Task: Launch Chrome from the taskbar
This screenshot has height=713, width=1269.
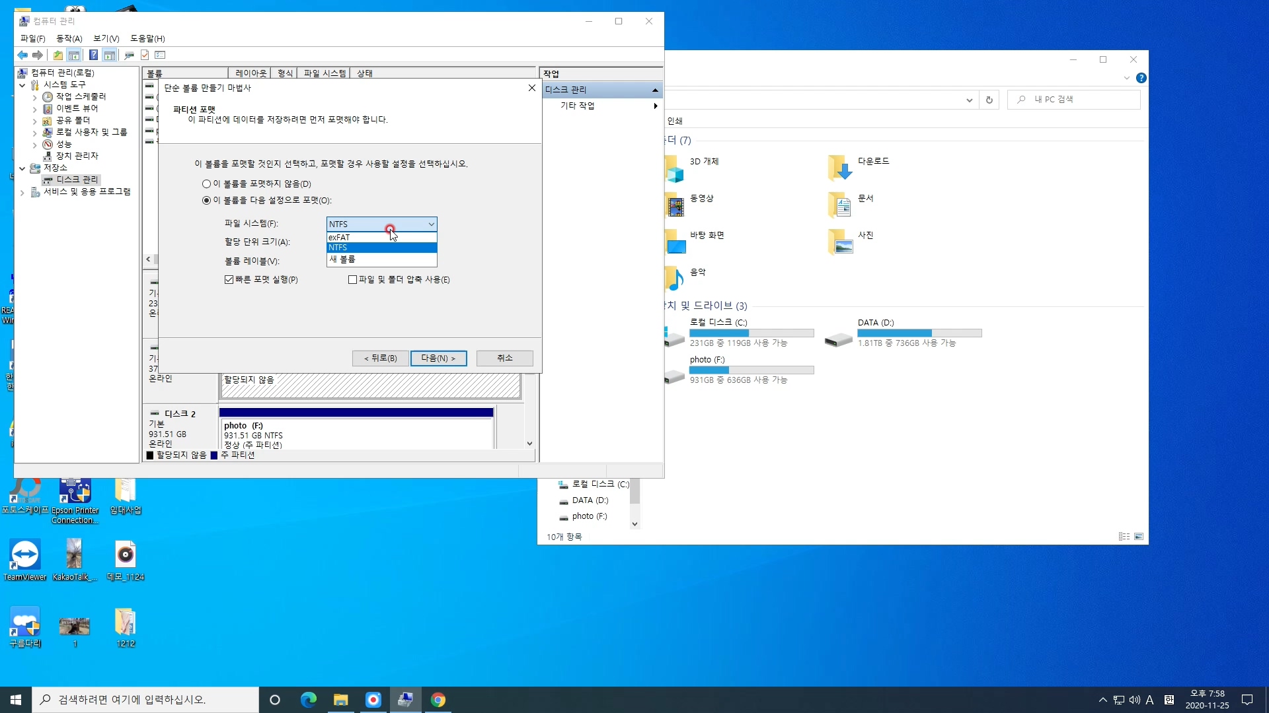Action: click(x=438, y=700)
